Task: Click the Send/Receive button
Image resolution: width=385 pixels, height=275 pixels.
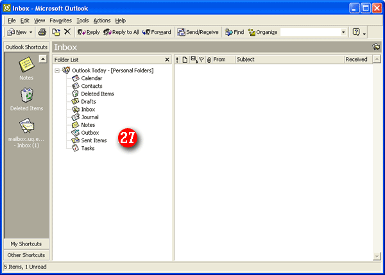Action: pyautogui.click(x=198, y=32)
